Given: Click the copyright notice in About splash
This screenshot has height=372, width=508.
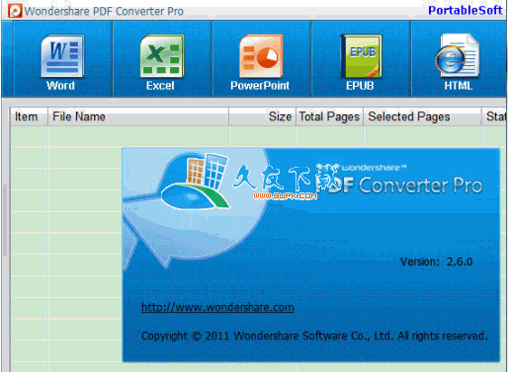Looking at the screenshot, I should point(314,335).
